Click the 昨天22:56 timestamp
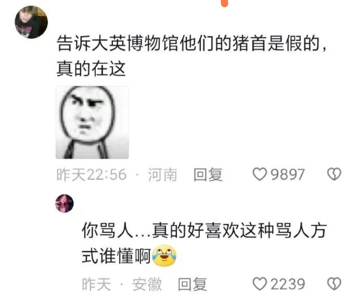The height and width of the screenshot is (300, 359). [91, 175]
